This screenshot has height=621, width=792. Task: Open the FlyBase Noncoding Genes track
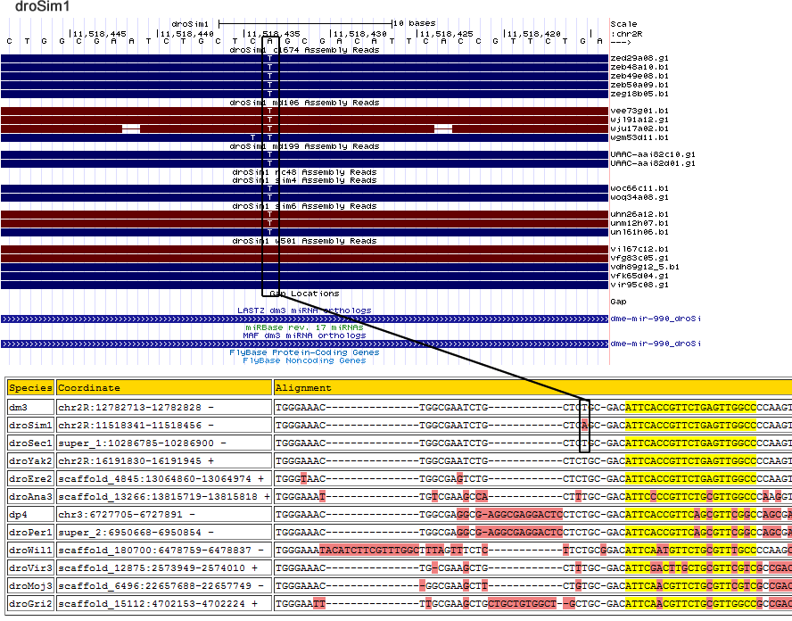click(x=304, y=360)
